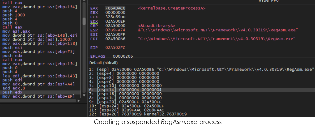Select the EFLAGS value 00000206
The image size is (315, 125).
(x=123, y=56)
